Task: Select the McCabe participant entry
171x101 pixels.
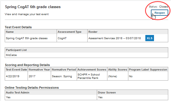Action: tap(11, 55)
